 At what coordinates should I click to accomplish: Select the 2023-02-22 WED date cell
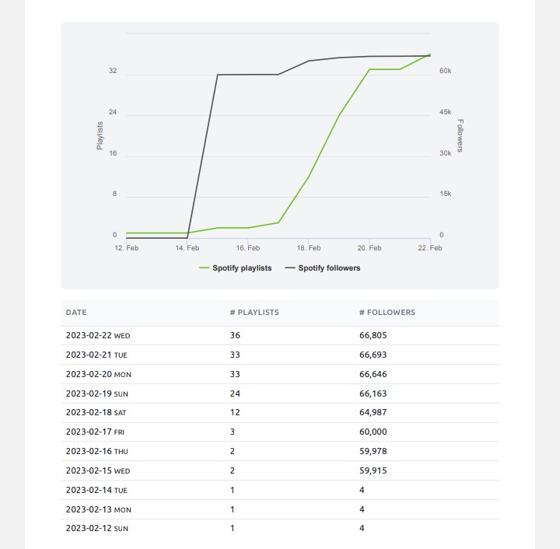tap(98, 335)
